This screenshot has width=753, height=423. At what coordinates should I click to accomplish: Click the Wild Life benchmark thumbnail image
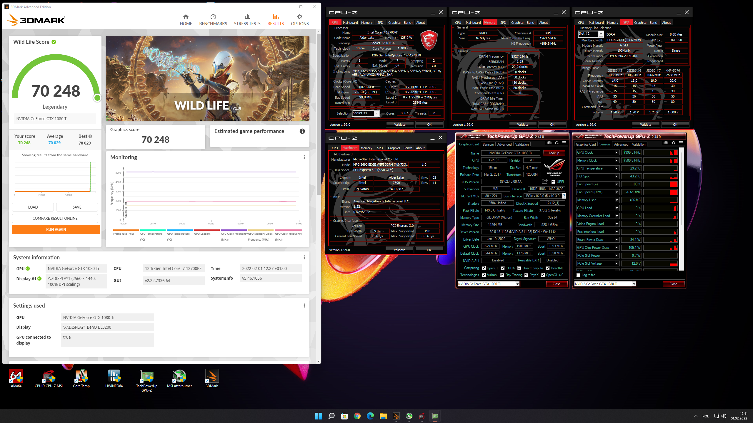click(x=208, y=78)
